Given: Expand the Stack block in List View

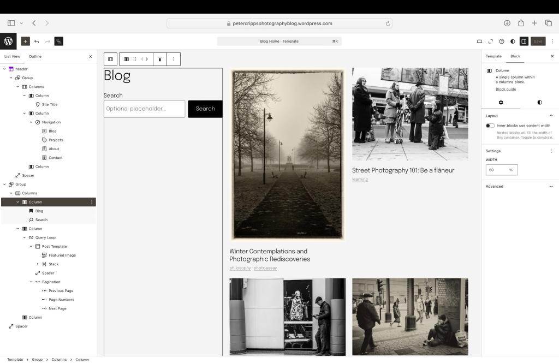Looking at the screenshot, I should coord(38,264).
